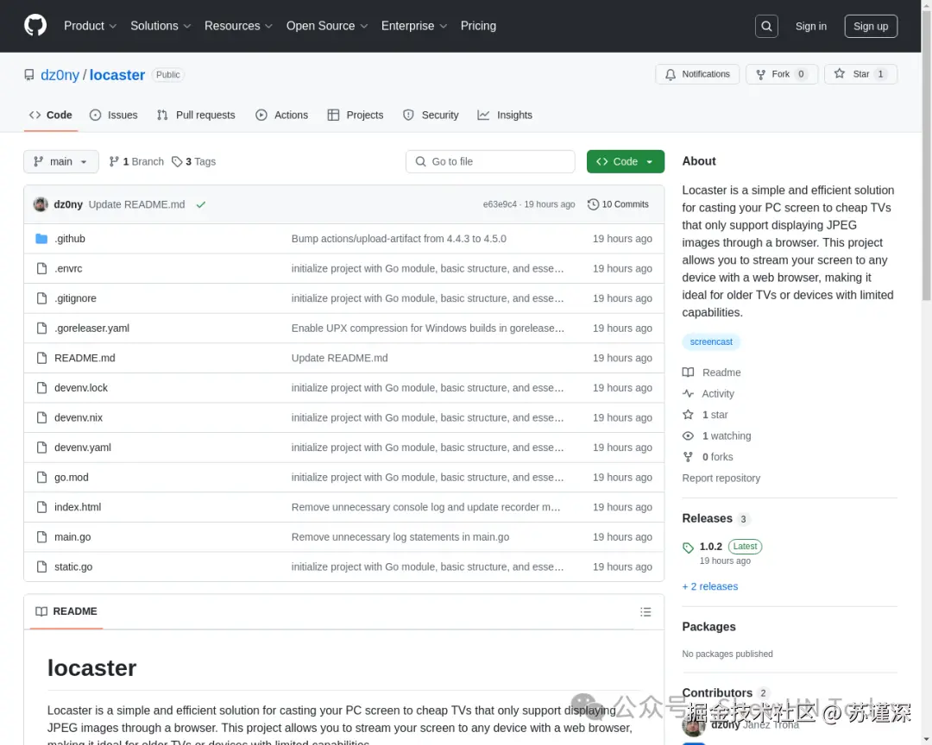Click the Notifications bell button
Viewport: 932px width, 745px height.
coord(697,74)
